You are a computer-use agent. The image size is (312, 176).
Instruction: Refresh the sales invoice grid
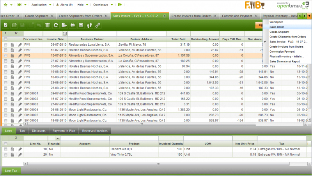pyautogui.click(x=56, y=25)
